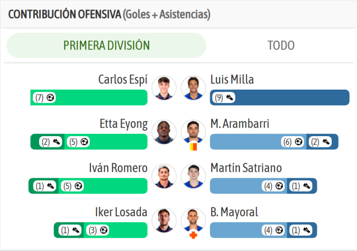Image resolution: width=357 pixels, height=251 pixels.
Task: Click goal ball icon in Carlos Espí's bar
Action: [51, 98]
